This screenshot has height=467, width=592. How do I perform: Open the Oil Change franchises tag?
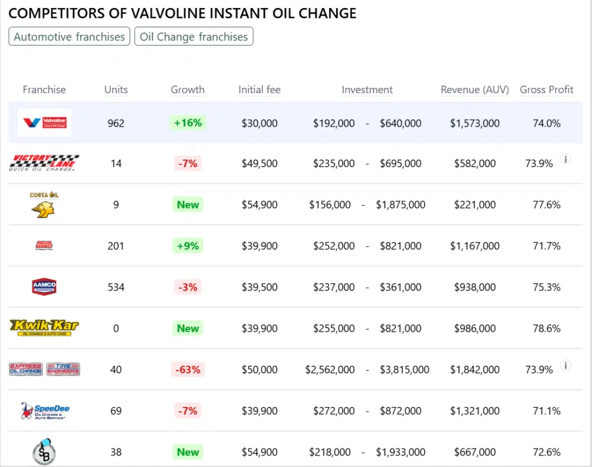[x=194, y=36]
